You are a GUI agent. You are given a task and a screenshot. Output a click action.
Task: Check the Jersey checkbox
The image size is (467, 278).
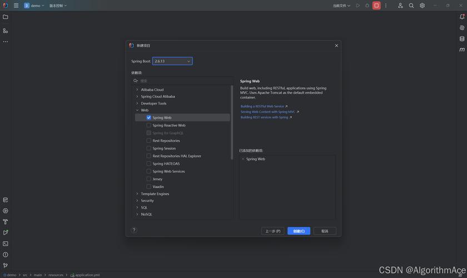[x=148, y=179]
